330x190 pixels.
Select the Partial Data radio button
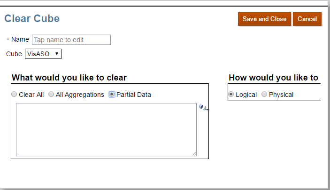[x=112, y=95]
